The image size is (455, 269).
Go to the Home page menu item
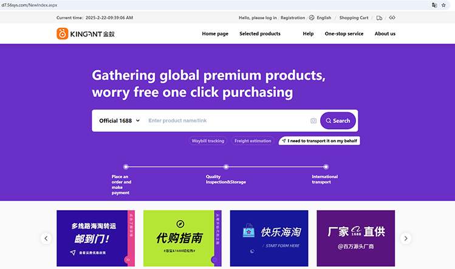pyautogui.click(x=215, y=33)
